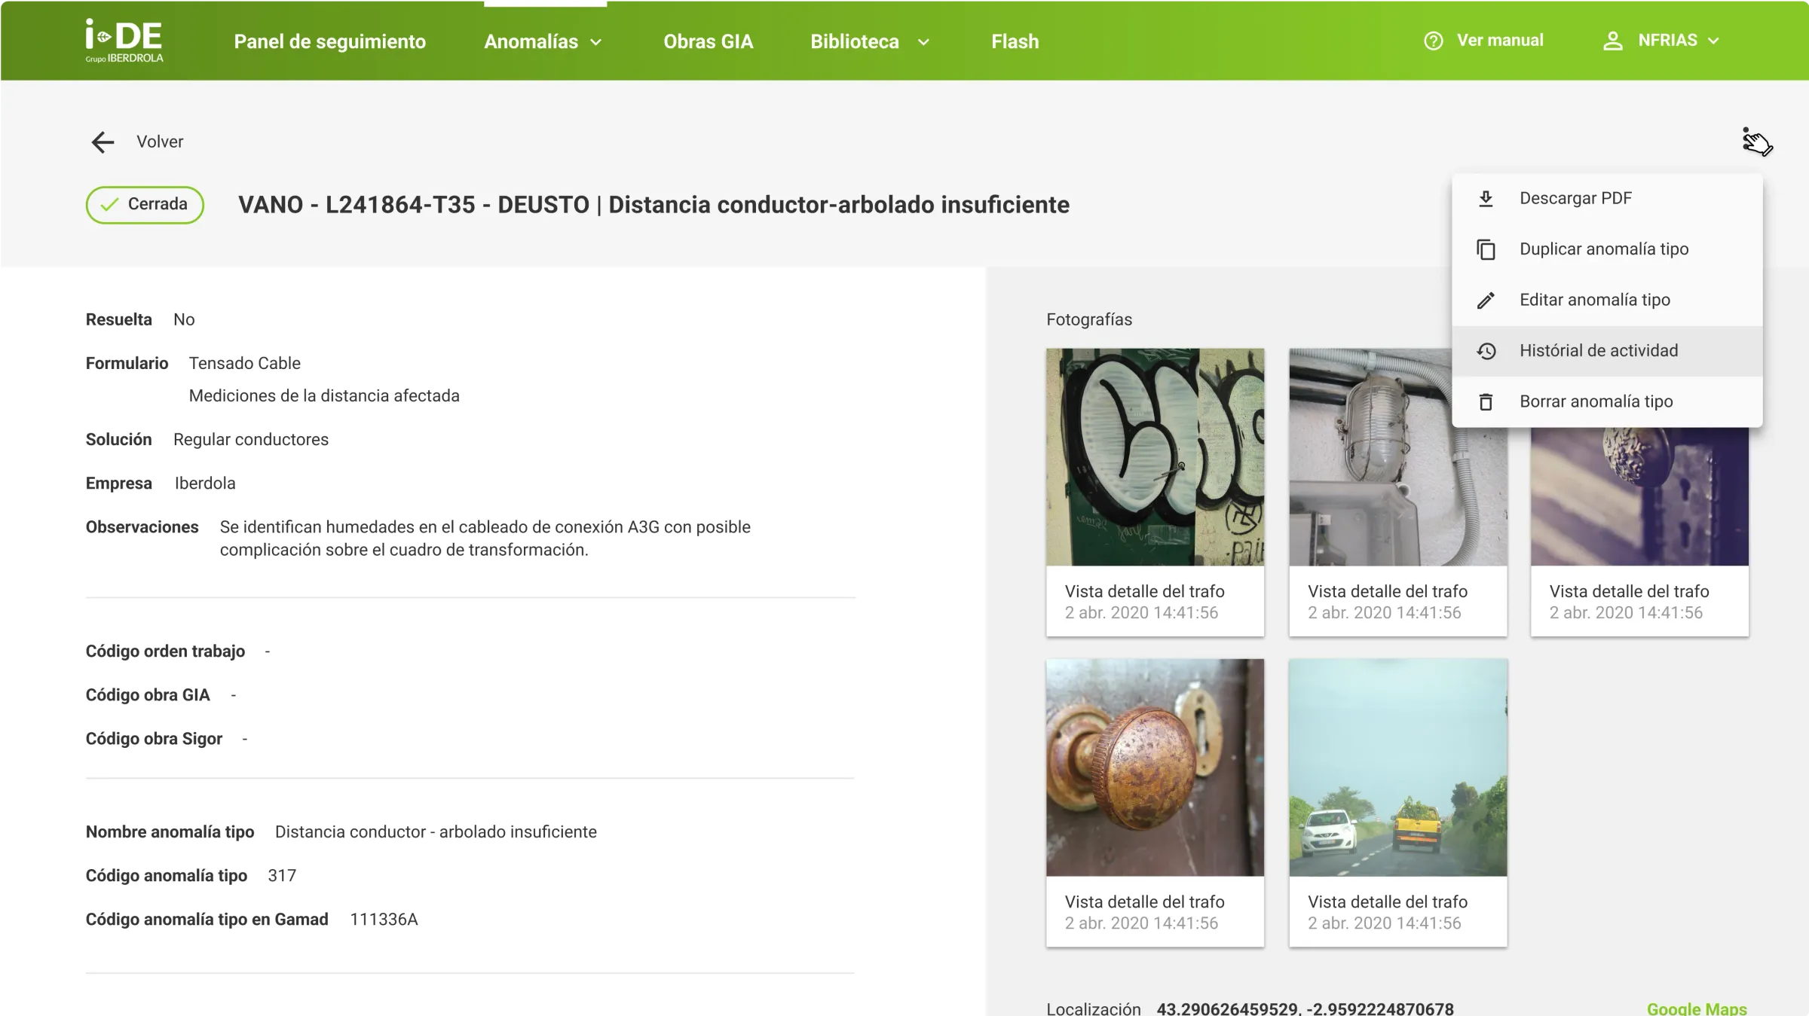This screenshot has width=1809, height=1016.
Task: Click the Ver manual link
Action: 1499,41
